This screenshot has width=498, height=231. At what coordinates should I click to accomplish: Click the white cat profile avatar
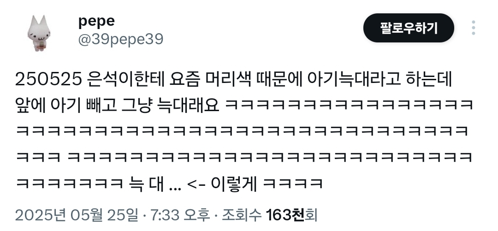click(x=39, y=33)
